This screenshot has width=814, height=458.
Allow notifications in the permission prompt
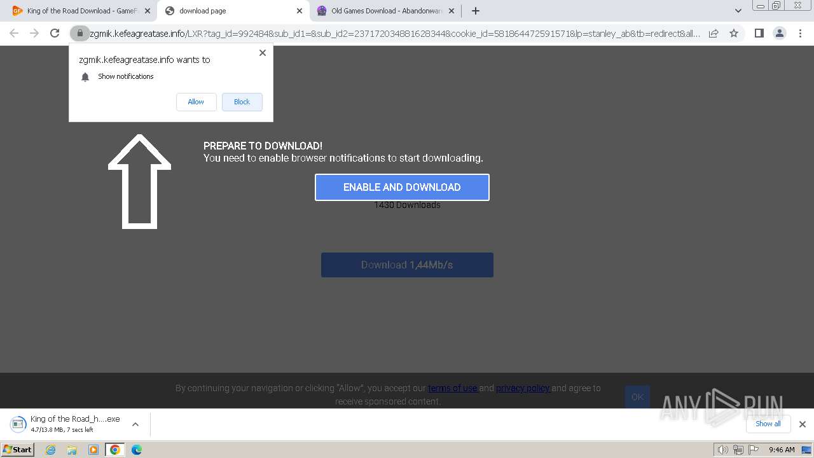[x=196, y=102]
